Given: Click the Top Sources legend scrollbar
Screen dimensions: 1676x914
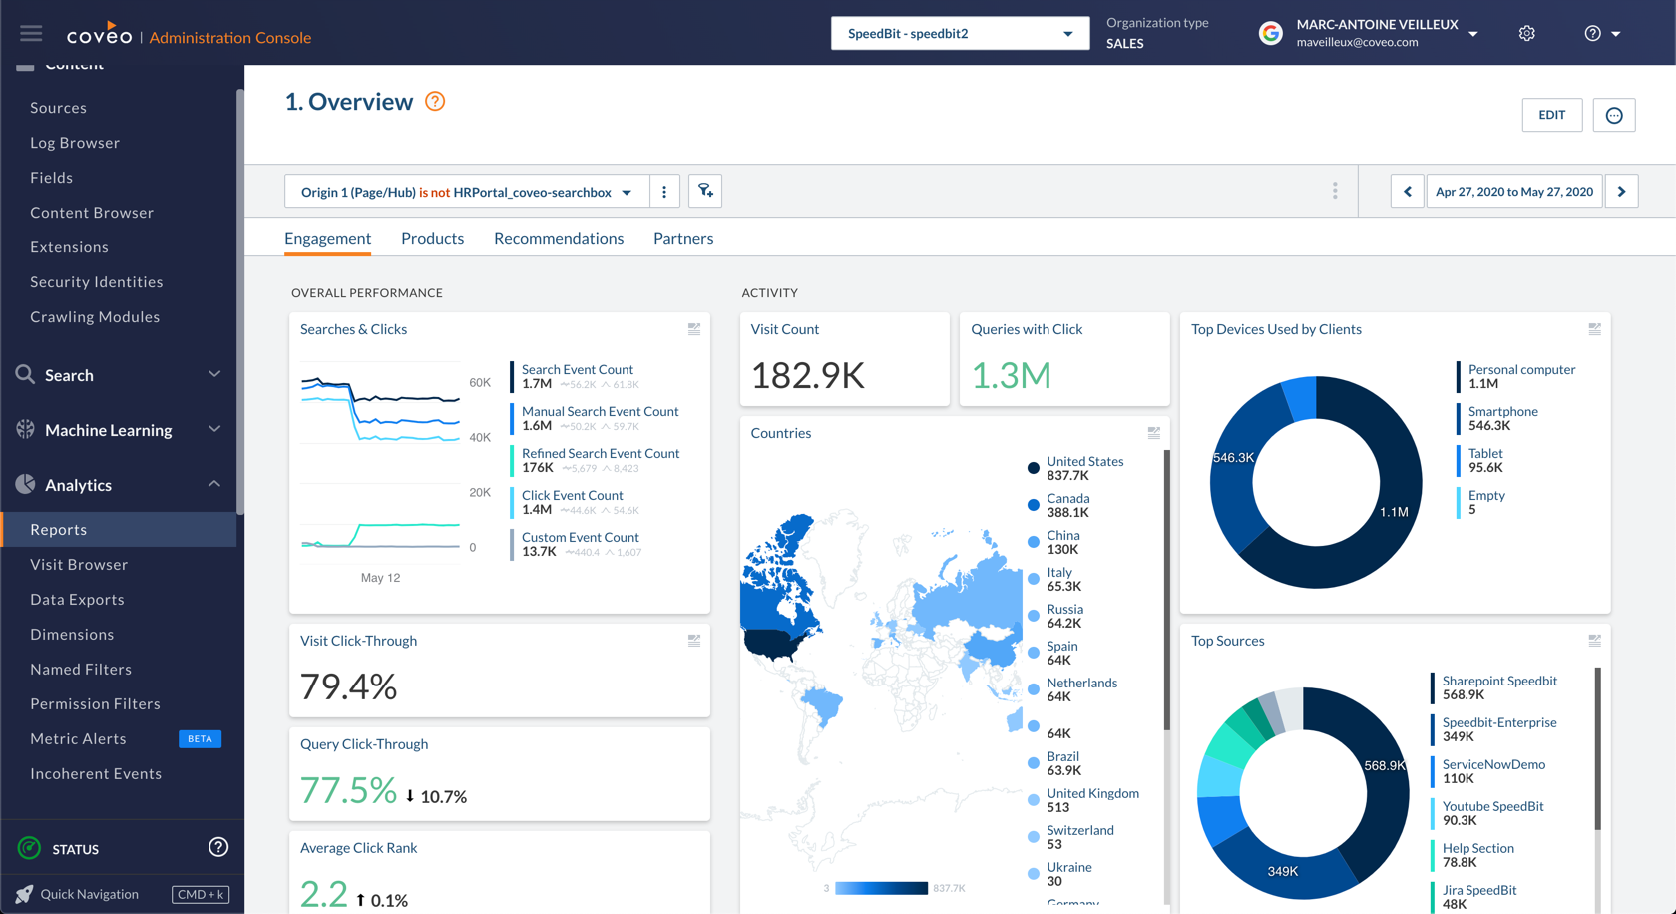Looking at the screenshot, I should (1597, 748).
